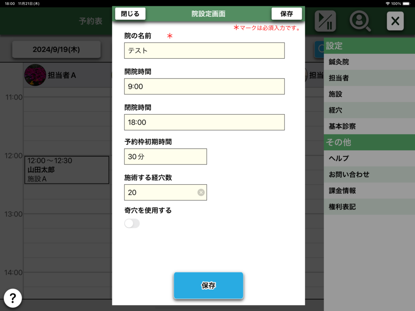415x311 pixels.
Task: Tap the battery status icon
Action: [407, 3]
